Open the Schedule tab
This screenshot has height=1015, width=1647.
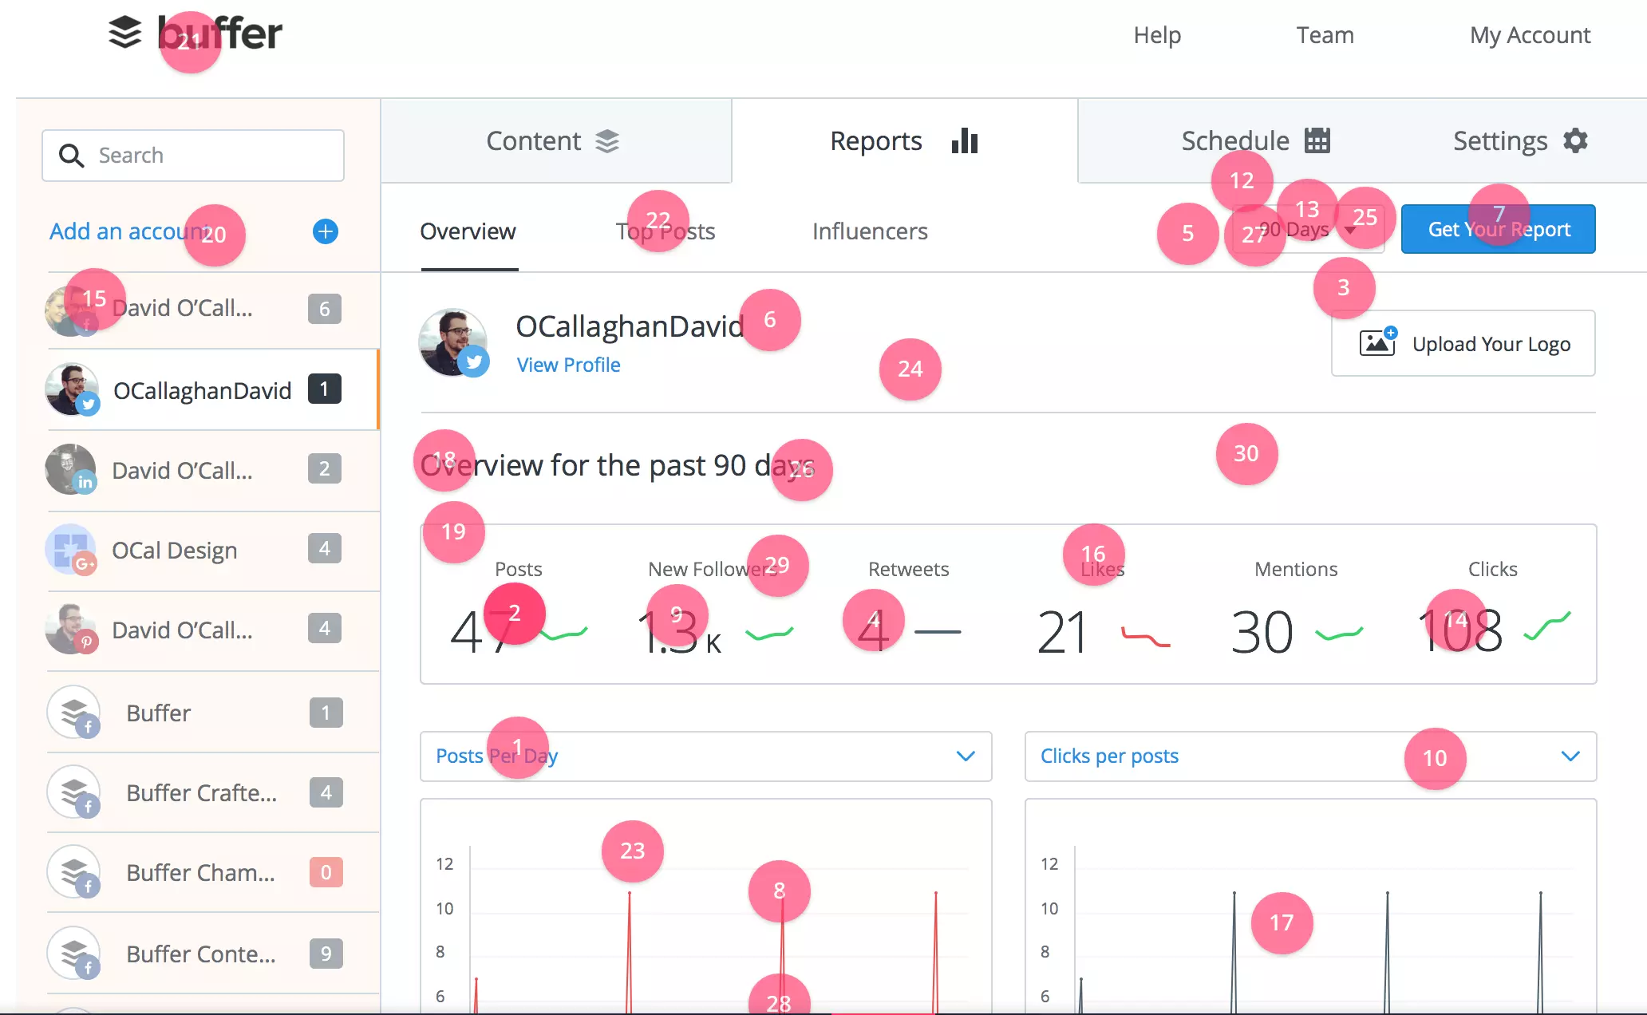click(x=1256, y=141)
